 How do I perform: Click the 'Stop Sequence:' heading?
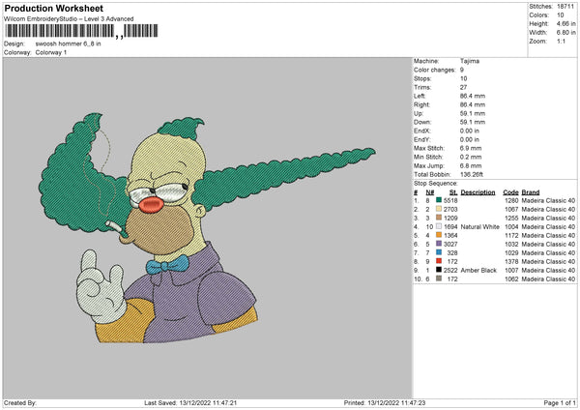(x=436, y=184)
